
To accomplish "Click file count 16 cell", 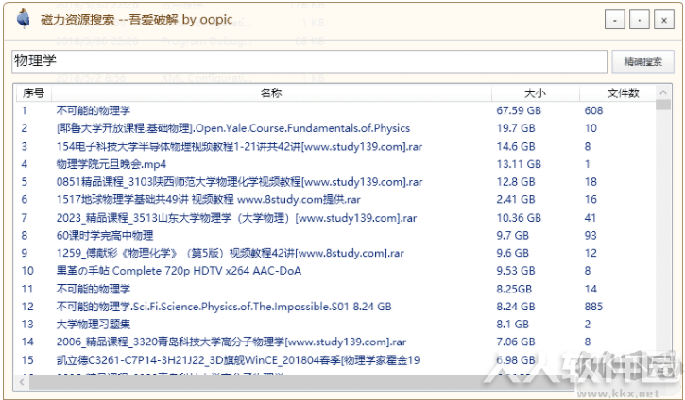I will (x=591, y=200).
